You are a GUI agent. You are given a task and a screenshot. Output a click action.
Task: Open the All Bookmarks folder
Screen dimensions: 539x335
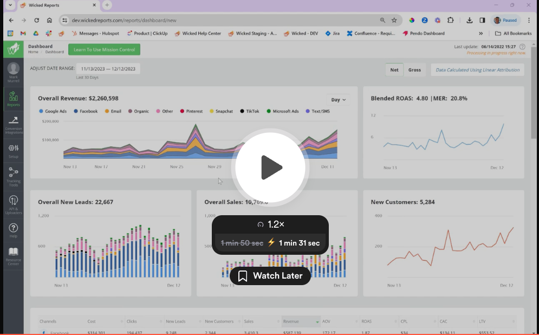click(513, 34)
